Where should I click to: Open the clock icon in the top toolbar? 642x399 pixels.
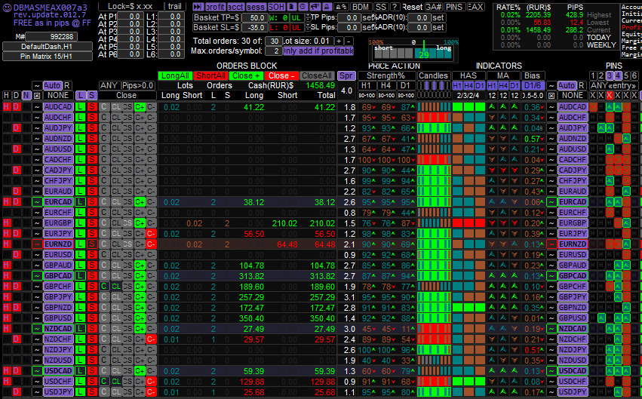click(x=303, y=7)
